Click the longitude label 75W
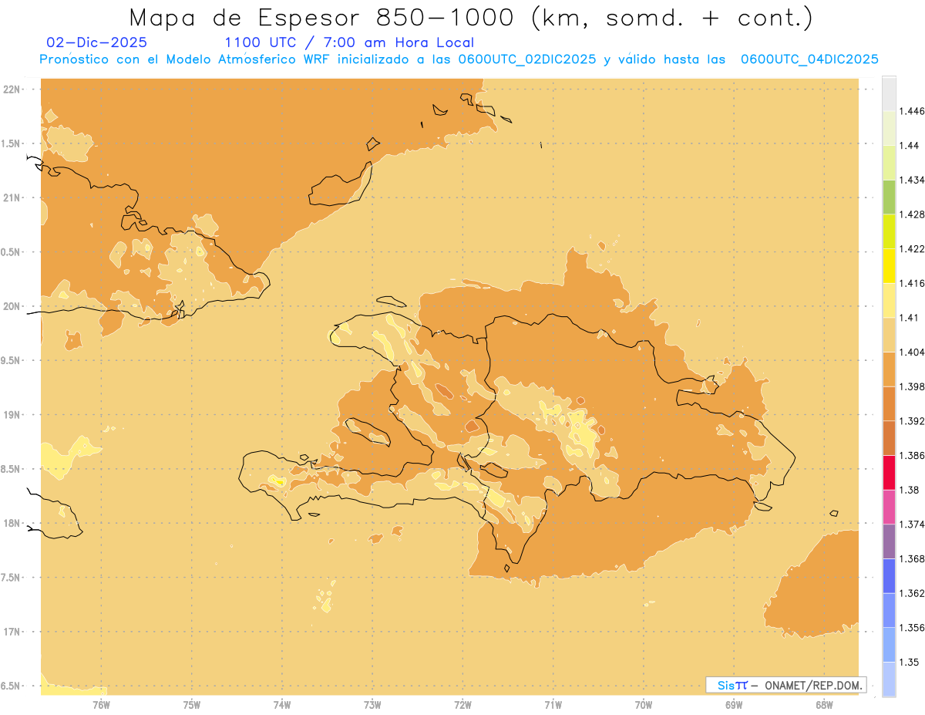This screenshot has height=715, width=925. [191, 705]
